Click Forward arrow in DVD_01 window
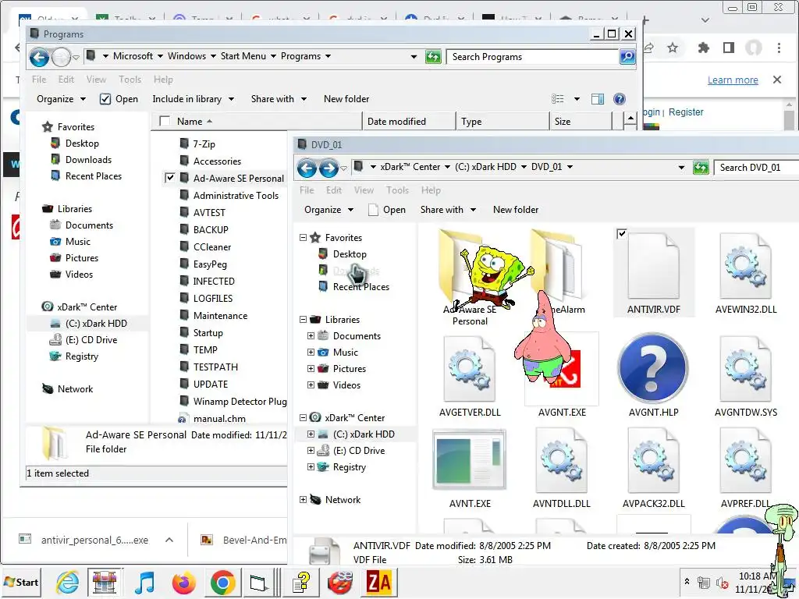Viewport: 799px width, 599px height. (328, 168)
